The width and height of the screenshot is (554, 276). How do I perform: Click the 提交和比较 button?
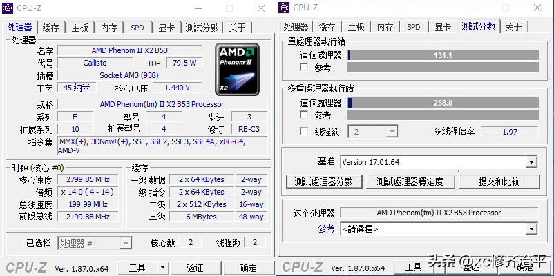499,181
